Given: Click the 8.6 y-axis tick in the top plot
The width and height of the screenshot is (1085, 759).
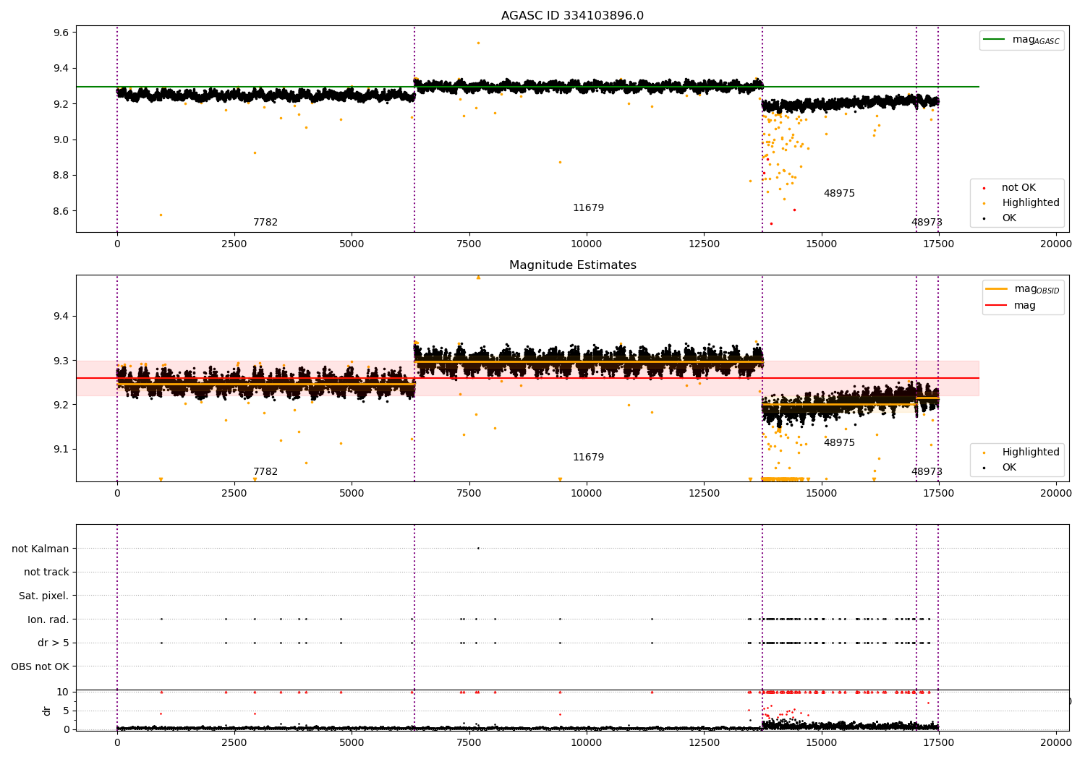Looking at the screenshot, I should (x=61, y=211).
